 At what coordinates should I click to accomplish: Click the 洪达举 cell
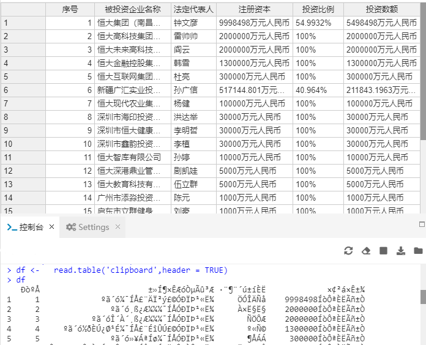[x=193, y=117]
